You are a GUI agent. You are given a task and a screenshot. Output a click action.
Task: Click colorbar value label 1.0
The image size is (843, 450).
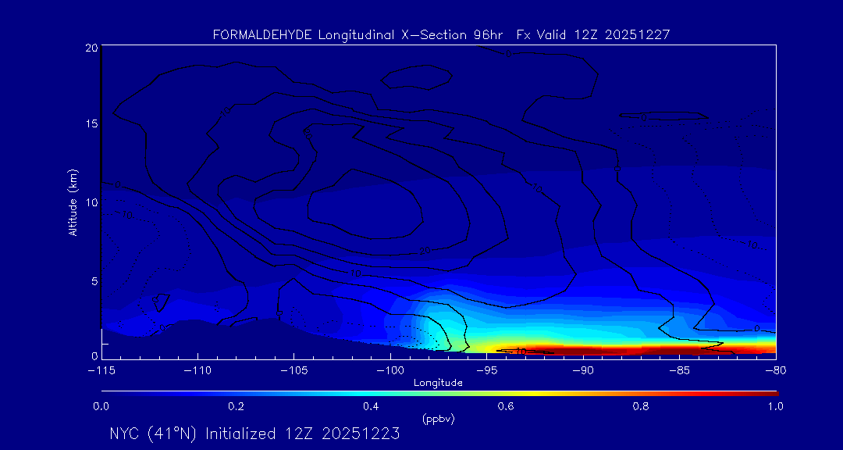tap(776, 406)
